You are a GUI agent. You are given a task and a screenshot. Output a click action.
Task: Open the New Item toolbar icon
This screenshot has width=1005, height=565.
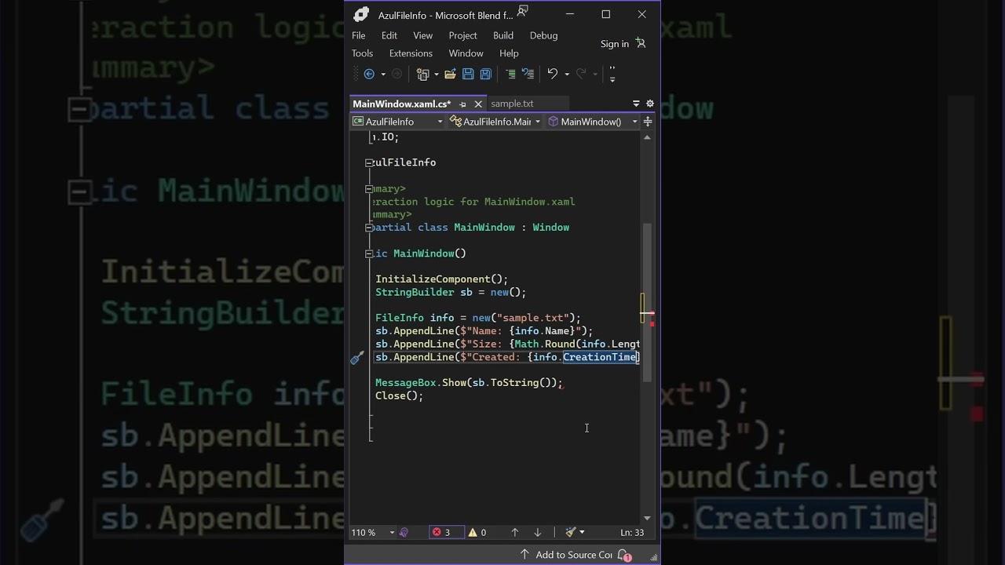pyautogui.click(x=422, y=74)
